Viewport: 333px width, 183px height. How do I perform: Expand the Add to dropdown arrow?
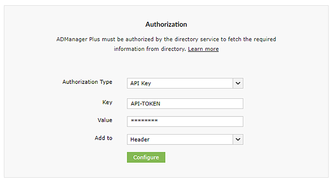coord(238,139)
